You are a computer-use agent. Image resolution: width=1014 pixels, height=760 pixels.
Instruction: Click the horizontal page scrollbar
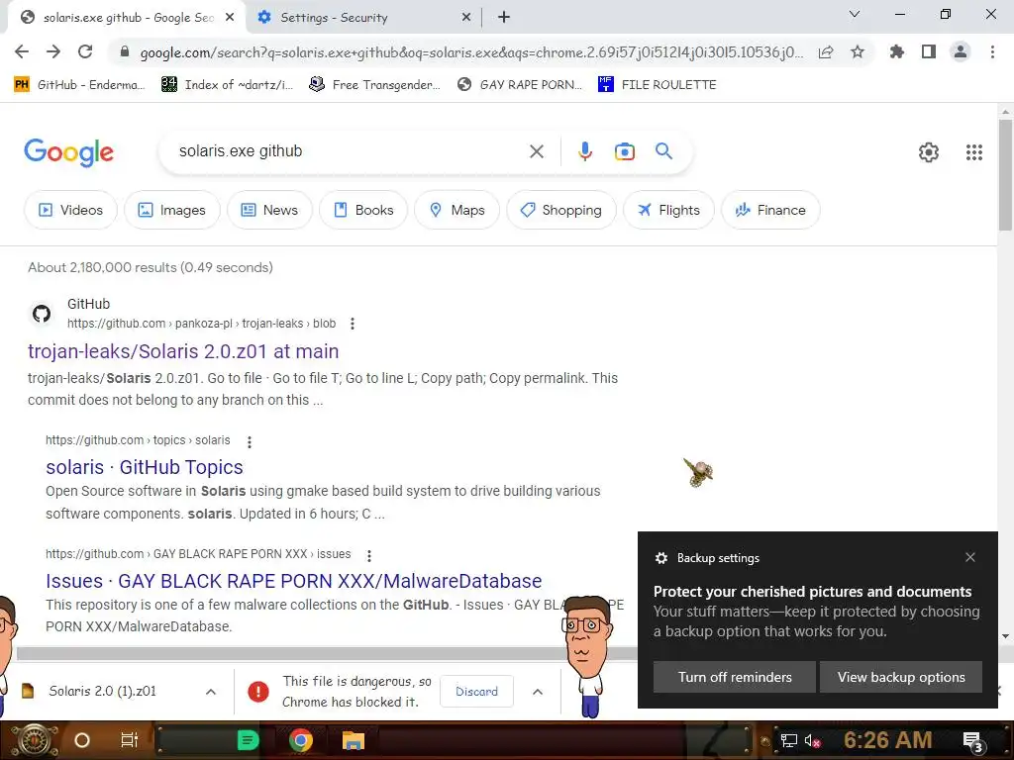coord(327,653)
